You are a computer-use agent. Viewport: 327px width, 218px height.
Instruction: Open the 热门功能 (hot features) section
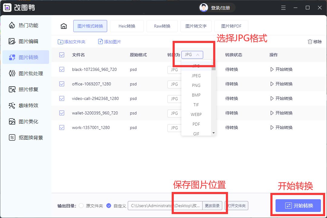click(26, 26)
